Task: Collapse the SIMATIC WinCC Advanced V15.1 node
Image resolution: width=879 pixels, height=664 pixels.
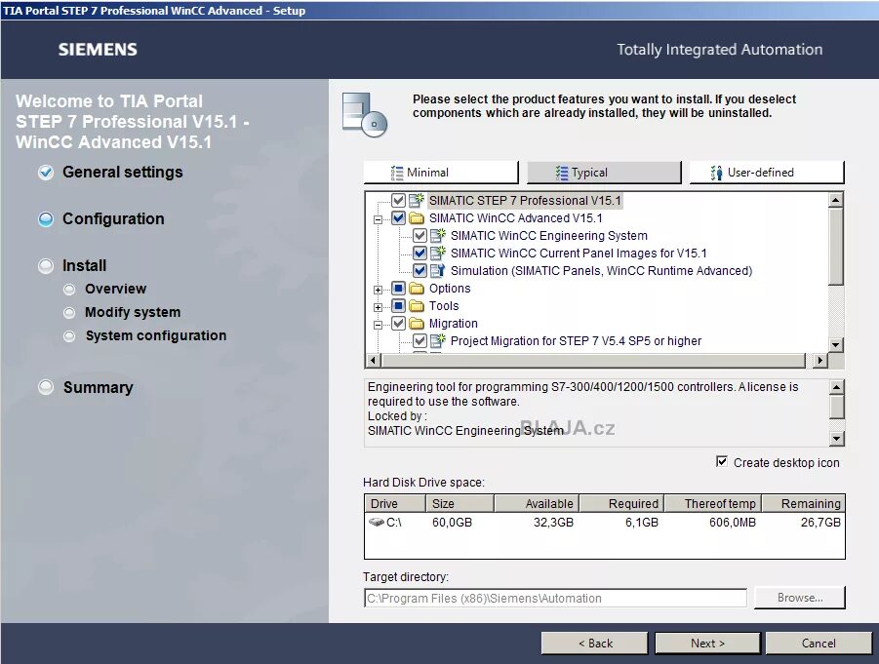Action: [x=378, y=219]
